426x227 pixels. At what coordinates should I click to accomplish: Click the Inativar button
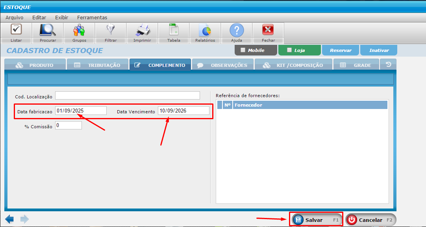click(x=379, y=50)
